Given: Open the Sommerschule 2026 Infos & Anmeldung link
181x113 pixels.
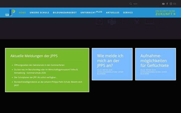Looking at the screenshot, I should click(46, 71).
